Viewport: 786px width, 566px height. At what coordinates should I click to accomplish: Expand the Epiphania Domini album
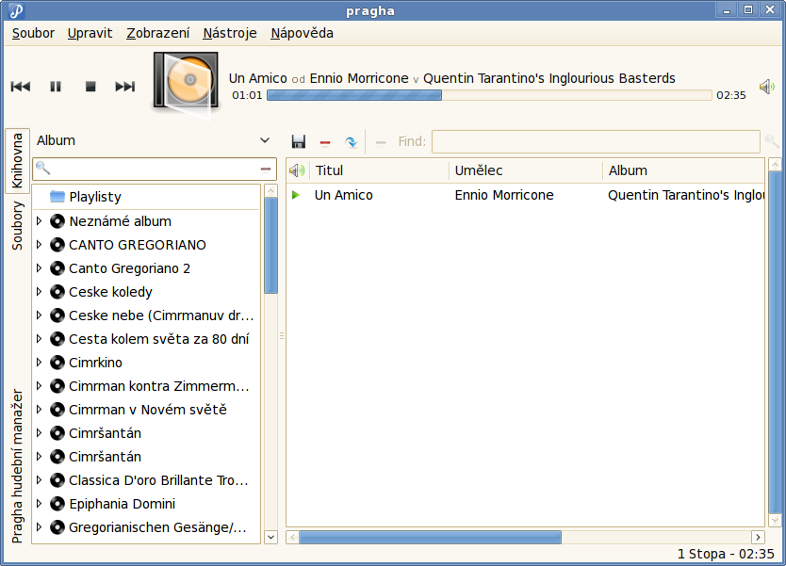tap(39, 504)
